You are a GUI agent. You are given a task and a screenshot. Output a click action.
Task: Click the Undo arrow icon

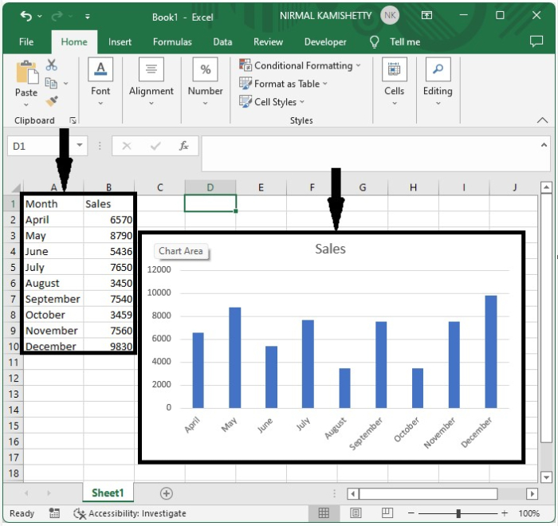coord(26,16)
